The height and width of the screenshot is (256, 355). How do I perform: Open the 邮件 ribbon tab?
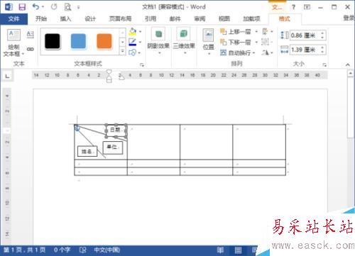tap(175, 18)
